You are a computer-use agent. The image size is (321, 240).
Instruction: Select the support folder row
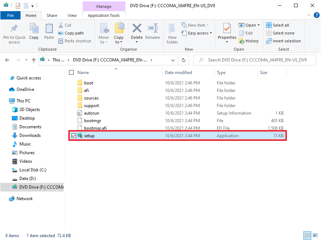(177, 106)
